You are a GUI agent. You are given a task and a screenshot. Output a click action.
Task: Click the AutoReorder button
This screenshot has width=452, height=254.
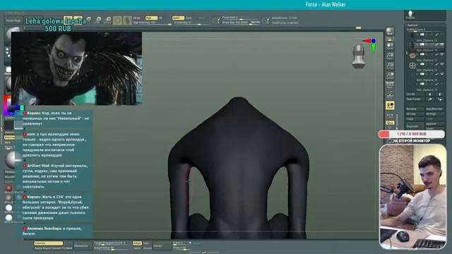435,109
